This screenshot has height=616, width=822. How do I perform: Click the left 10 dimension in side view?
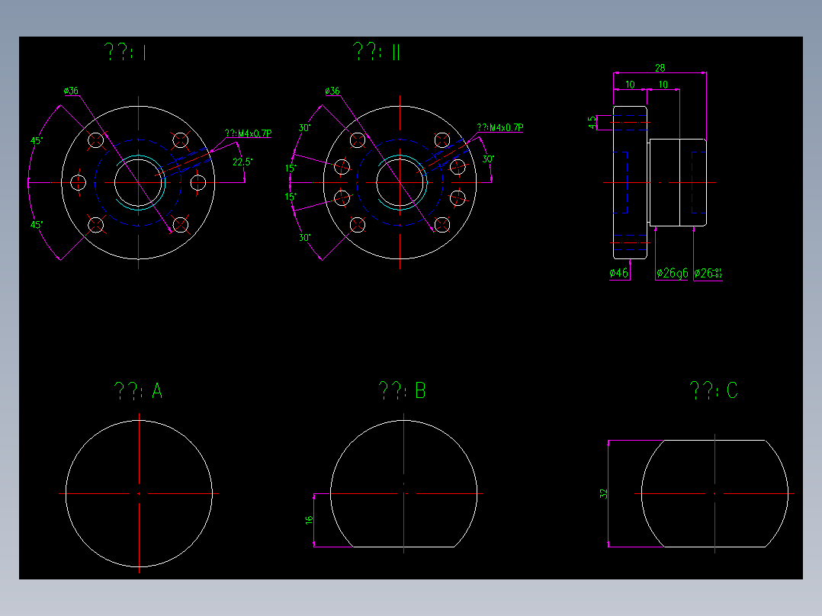tap(630, 85)
